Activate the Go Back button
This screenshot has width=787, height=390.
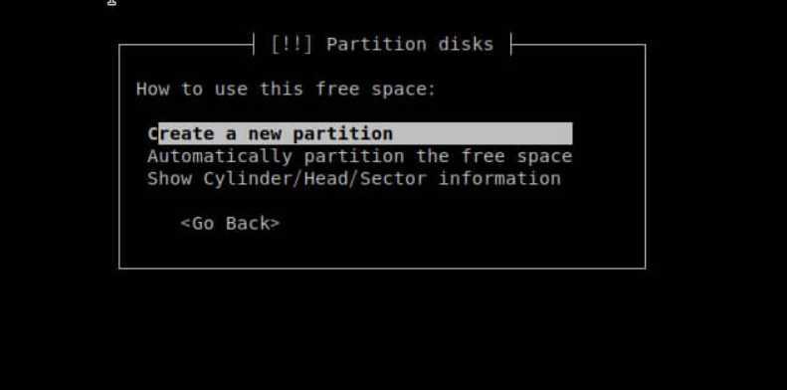230,224
